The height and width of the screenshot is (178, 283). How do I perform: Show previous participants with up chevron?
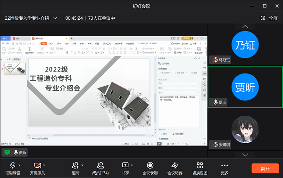245,27
